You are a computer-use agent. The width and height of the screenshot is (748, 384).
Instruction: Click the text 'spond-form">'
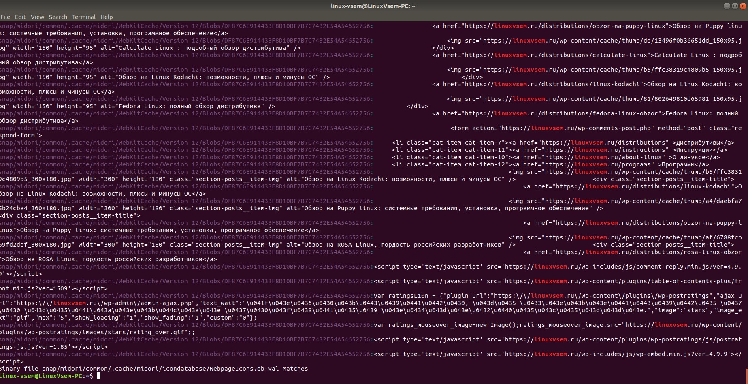click(21, 135)
